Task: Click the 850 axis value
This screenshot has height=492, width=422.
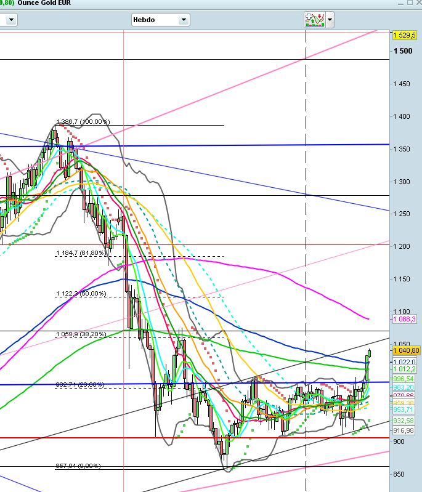Action: [x=399, y=474]
